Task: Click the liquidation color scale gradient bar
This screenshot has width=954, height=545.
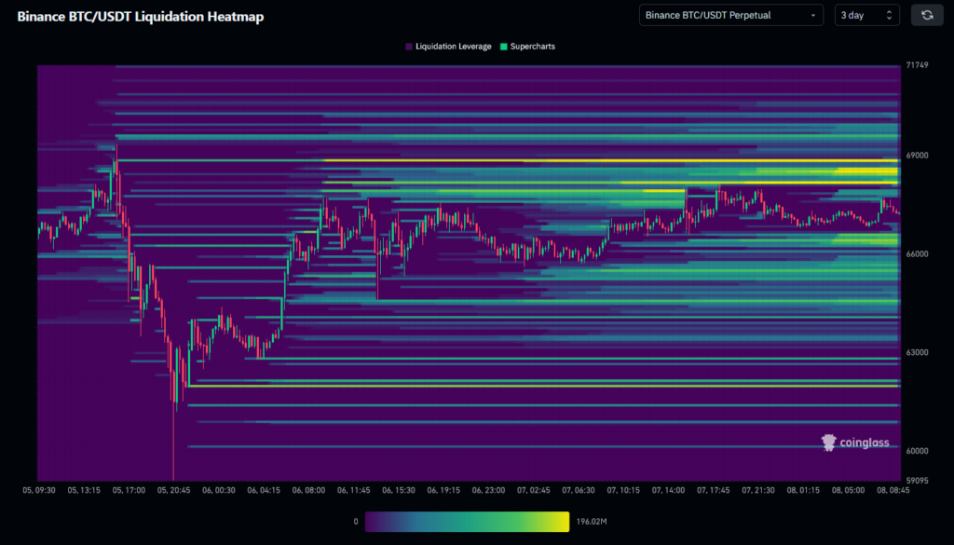Action: click(467, 522)
